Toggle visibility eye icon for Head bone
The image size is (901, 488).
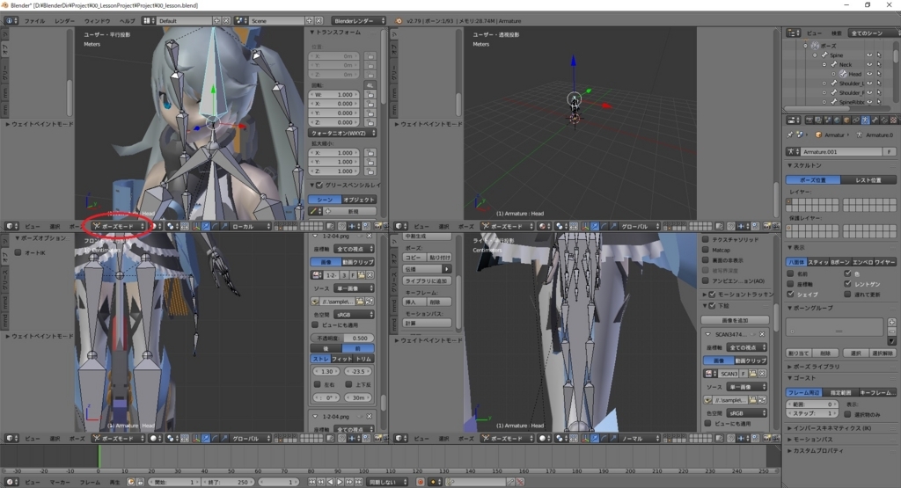[869, 74]
